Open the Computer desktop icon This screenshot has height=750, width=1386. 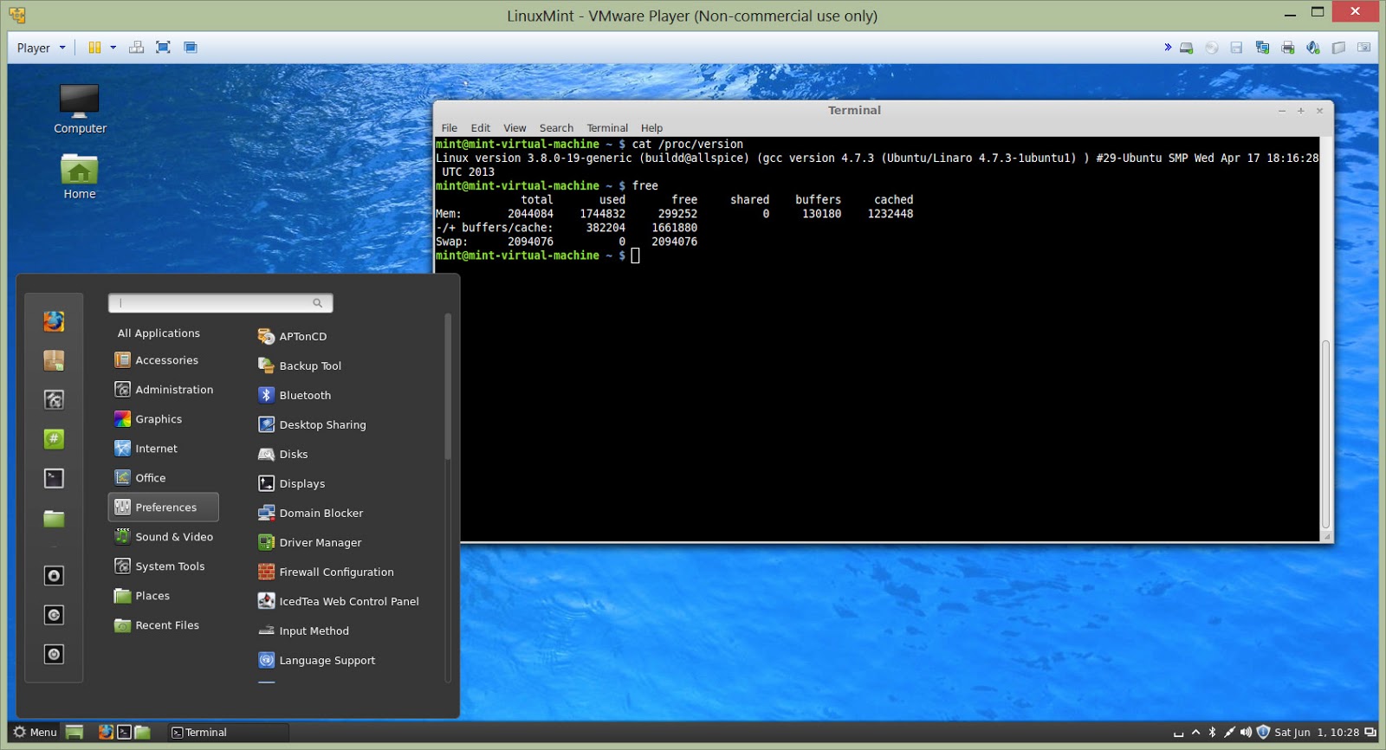[80, 109]
